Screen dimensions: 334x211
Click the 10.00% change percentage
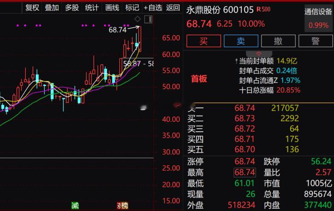[251, 24]
